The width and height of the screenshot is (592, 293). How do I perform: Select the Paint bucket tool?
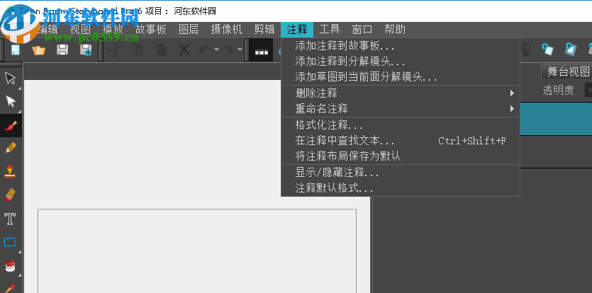point(10,265)
